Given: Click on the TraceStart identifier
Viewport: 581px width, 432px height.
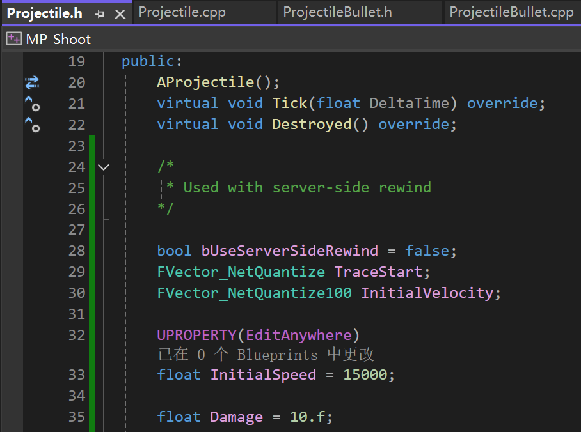Looking at the screenshot, I should 378,272.
